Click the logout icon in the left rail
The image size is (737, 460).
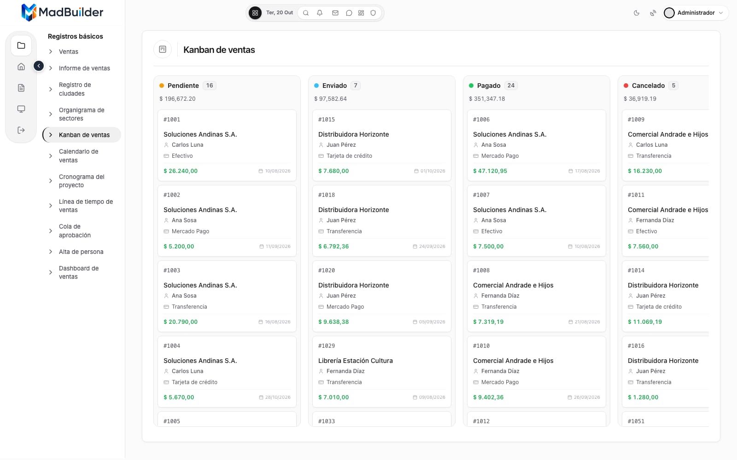(21, 130)
